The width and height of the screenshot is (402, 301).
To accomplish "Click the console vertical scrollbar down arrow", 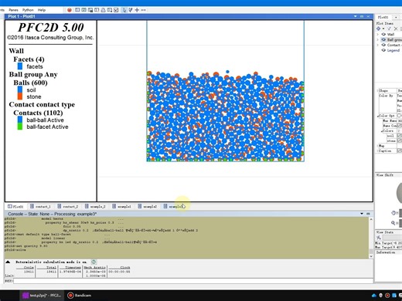I will [371, 256].
